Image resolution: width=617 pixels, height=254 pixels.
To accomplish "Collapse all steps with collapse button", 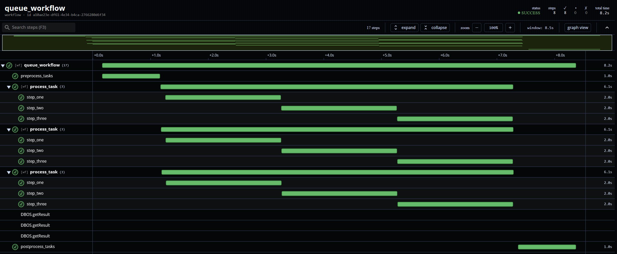I will pyautogui.click(x=435, y=27).
